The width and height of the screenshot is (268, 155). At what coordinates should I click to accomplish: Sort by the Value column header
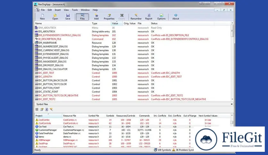117,23
